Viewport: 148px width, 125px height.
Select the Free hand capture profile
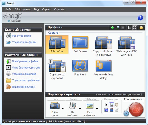coord(80,68)
